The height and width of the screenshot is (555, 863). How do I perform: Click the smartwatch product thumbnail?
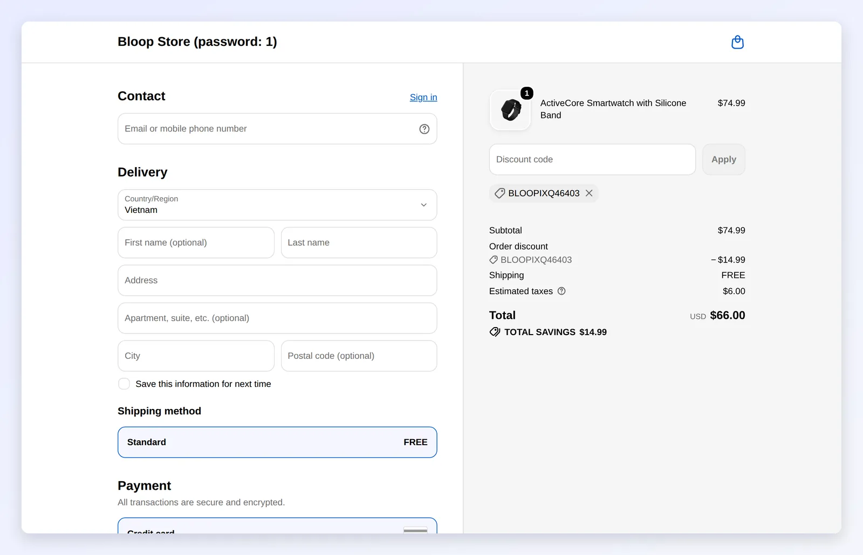coord(510,110)
